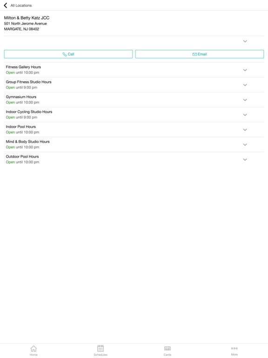Expand Group Fitness Studio Hours chevron
Screen dimensions: 268x358
[245, 85]
